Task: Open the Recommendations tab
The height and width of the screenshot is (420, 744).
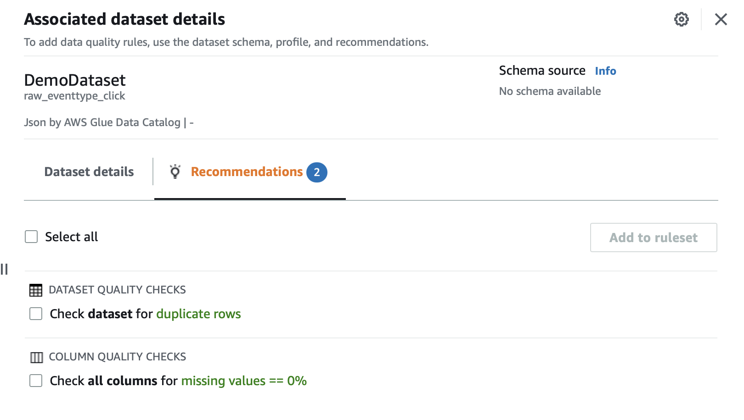Action: pos(247,172)
